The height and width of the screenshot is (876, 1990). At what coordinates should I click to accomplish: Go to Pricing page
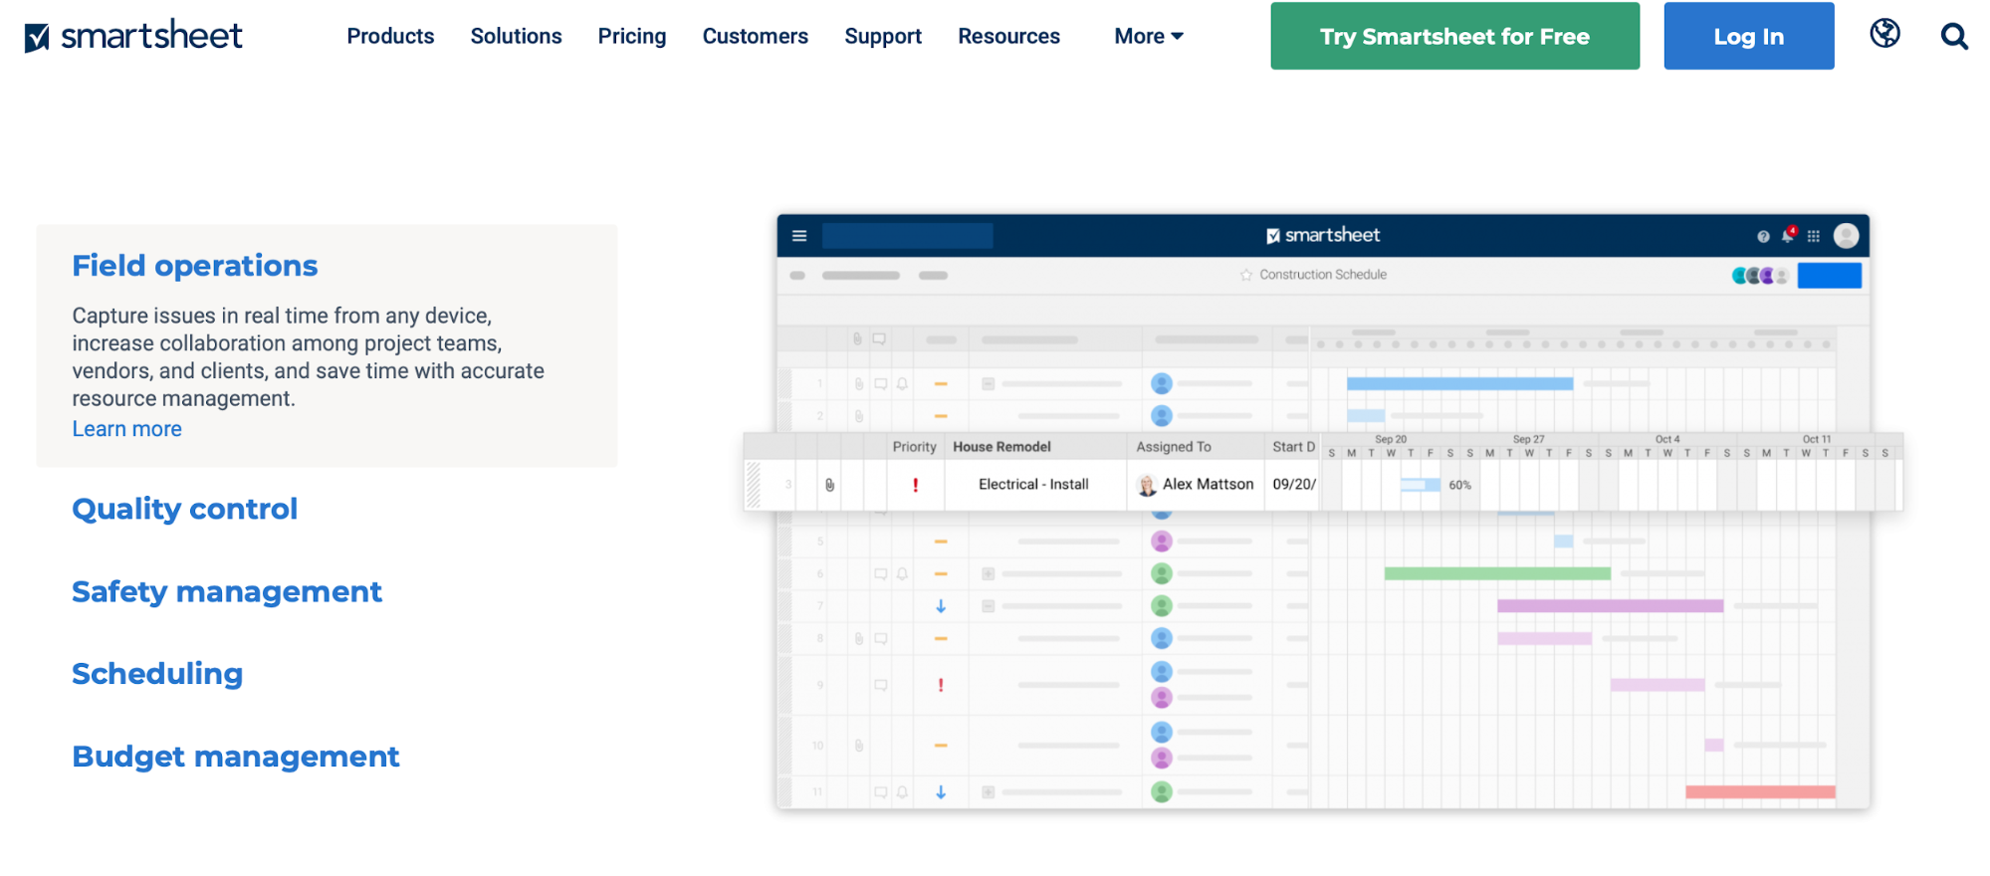click(632, 36)
